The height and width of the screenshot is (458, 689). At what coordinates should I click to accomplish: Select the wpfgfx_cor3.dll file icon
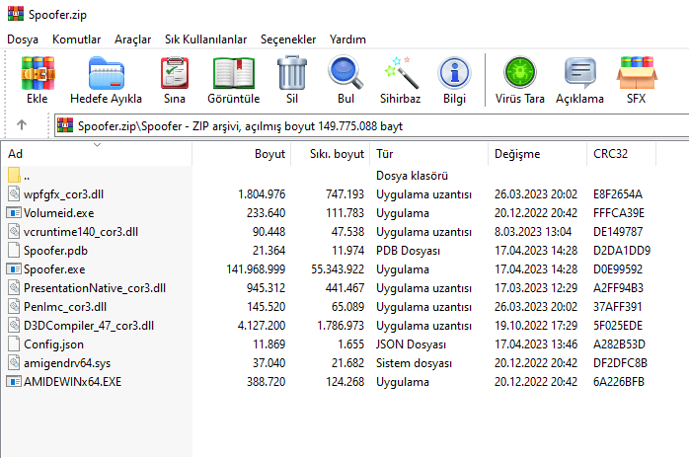(x=14, y=193)
